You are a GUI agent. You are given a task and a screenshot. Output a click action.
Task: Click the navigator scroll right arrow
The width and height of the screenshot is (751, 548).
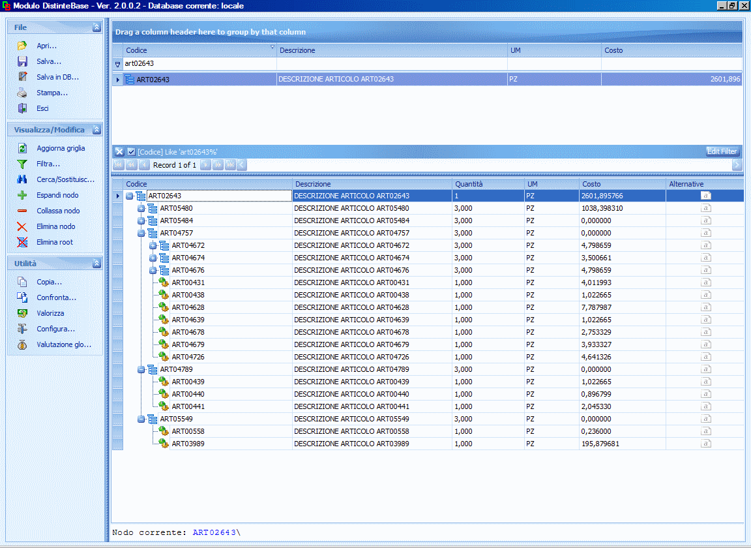coord(737,165)
